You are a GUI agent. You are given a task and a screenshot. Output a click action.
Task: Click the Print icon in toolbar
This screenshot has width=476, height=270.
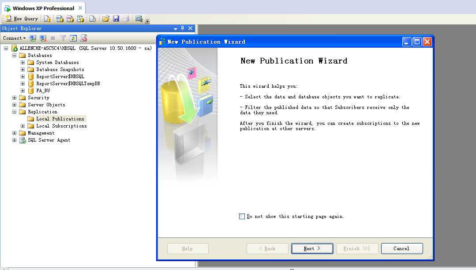point(126,19)
